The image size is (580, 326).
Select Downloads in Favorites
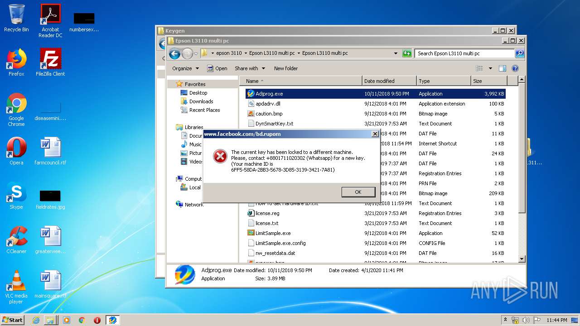201,101
